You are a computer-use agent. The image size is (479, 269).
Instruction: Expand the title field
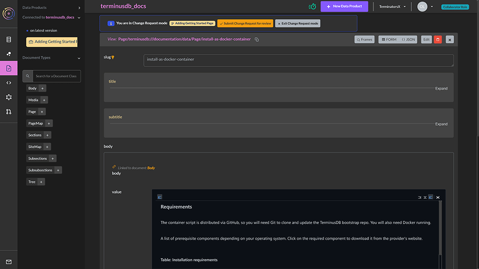tap(441, 88)
